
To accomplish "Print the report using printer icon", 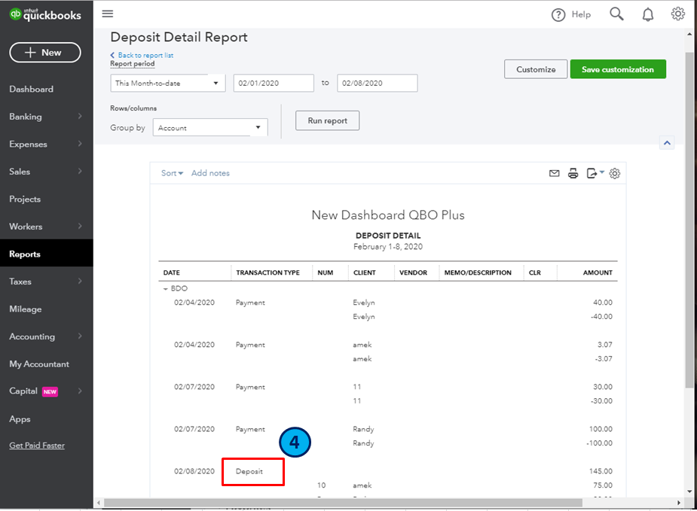I will click(x=573, y=174).
